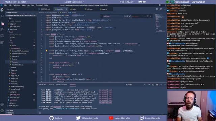Open the Remote Explorer view
Image resolution: width=216 pixels, height=121 pixels.
(2, 36)
